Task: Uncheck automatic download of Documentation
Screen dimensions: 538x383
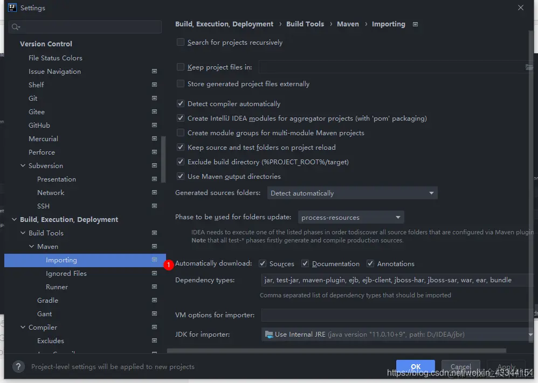Action: click(305, 263)
